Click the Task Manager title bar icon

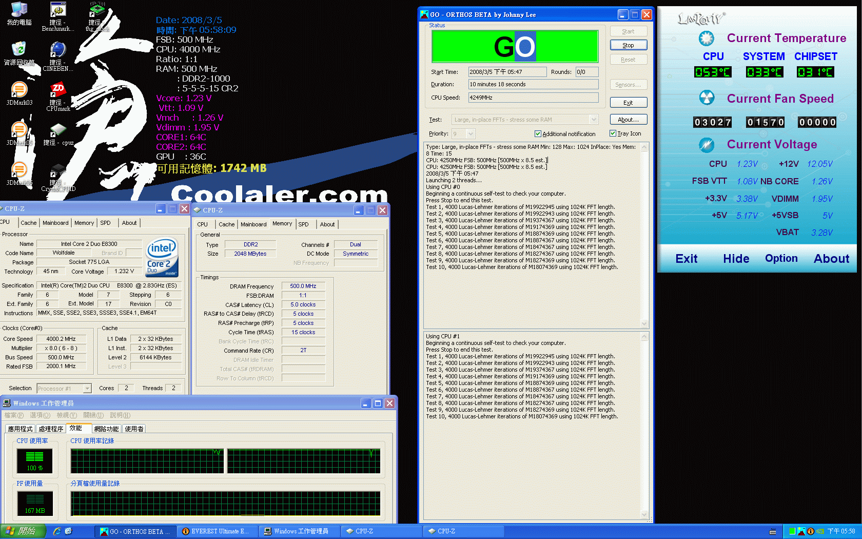point(7,403)
